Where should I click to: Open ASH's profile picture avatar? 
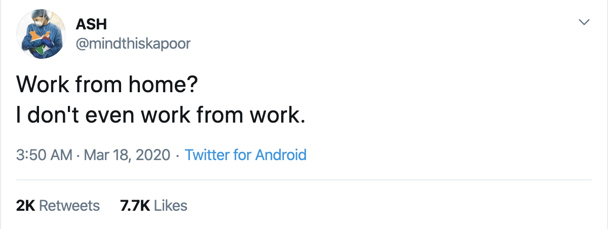[x=41, y=35]
